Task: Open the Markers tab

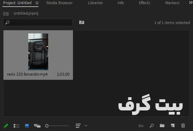Action: (x=172, y=3)
